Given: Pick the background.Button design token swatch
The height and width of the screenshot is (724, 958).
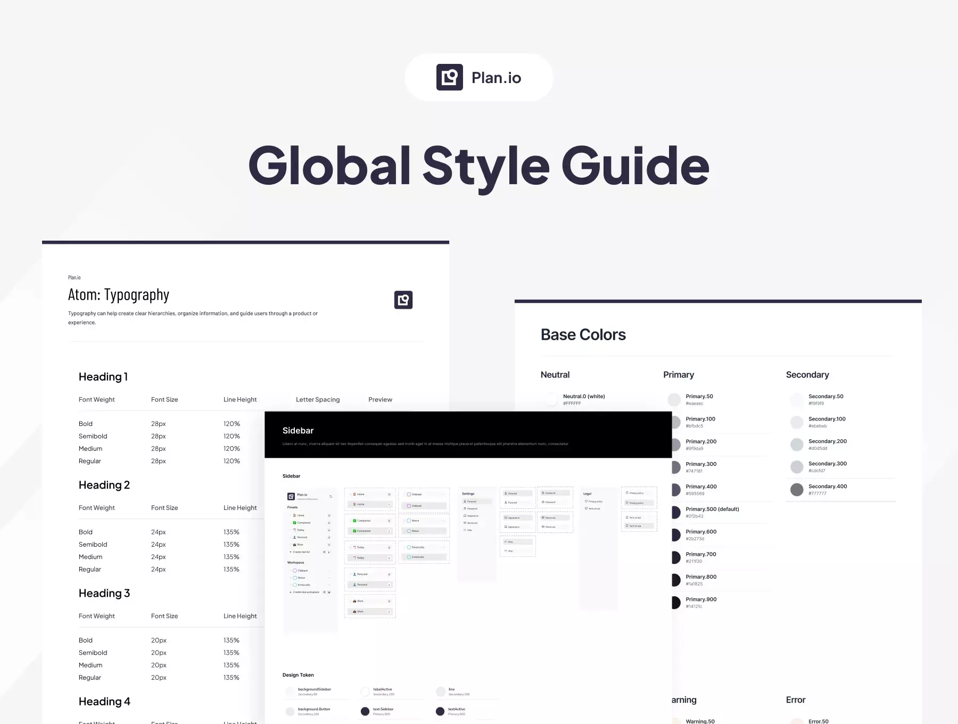Looking at the screenshot, I should point(290,711).
